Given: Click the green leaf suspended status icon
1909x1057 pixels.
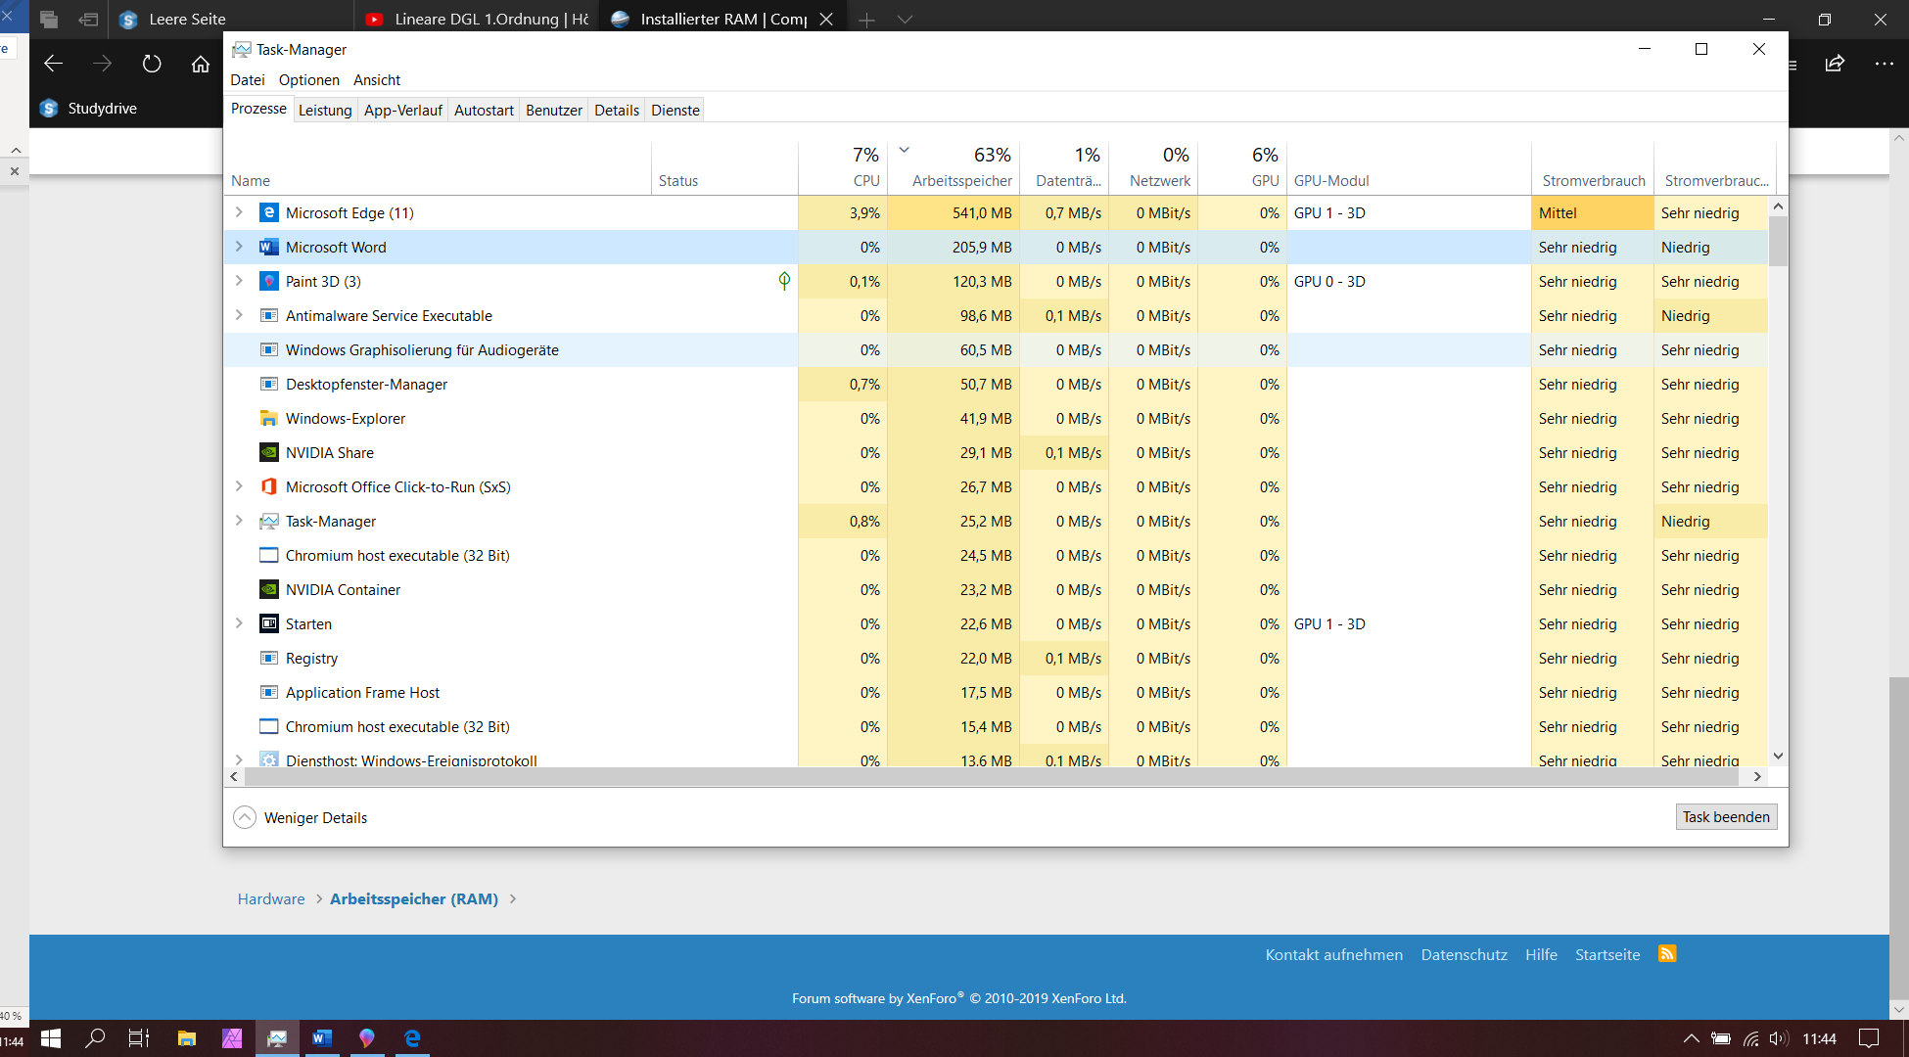Looking at the screenshot, I should click(x=784, y=281).
